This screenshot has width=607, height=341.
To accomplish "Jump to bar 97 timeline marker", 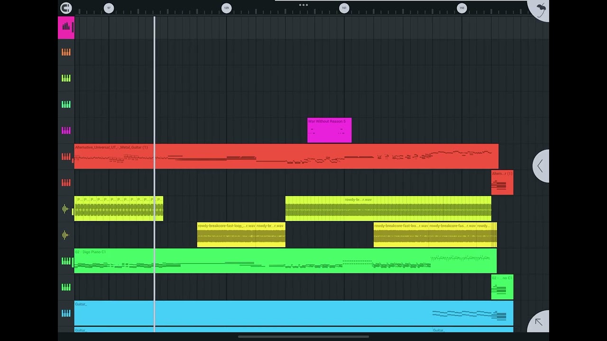I will click(109, 8).
